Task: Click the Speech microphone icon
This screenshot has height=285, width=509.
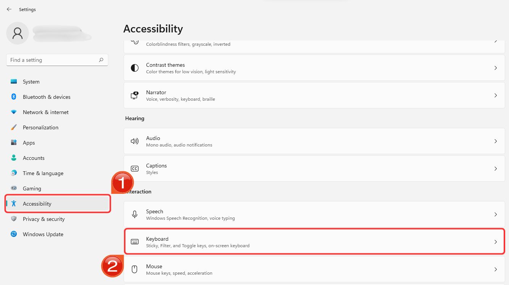Action: [x=134, y=214]
